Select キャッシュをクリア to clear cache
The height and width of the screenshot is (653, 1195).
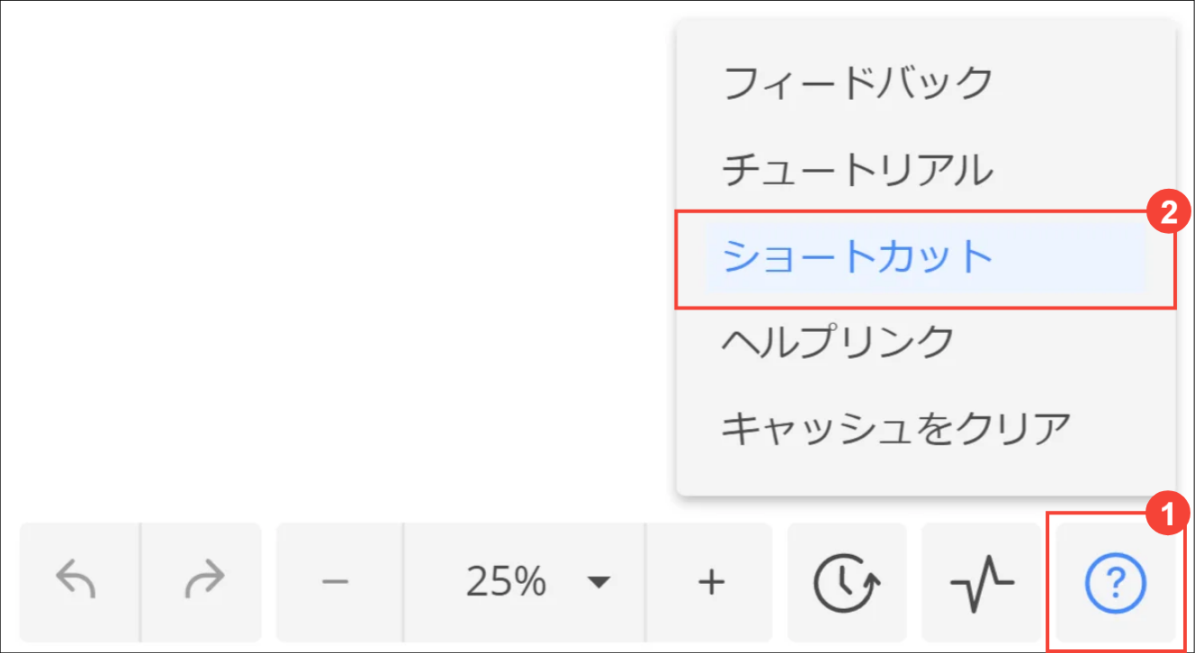point(896,428)
